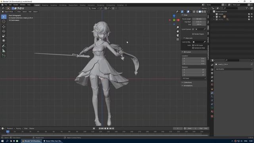
Task: Click the eyedropper next to Lock to Object
Action: [x=204, y=42]
